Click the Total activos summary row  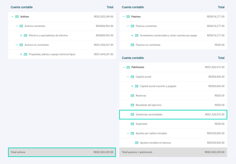62,152
